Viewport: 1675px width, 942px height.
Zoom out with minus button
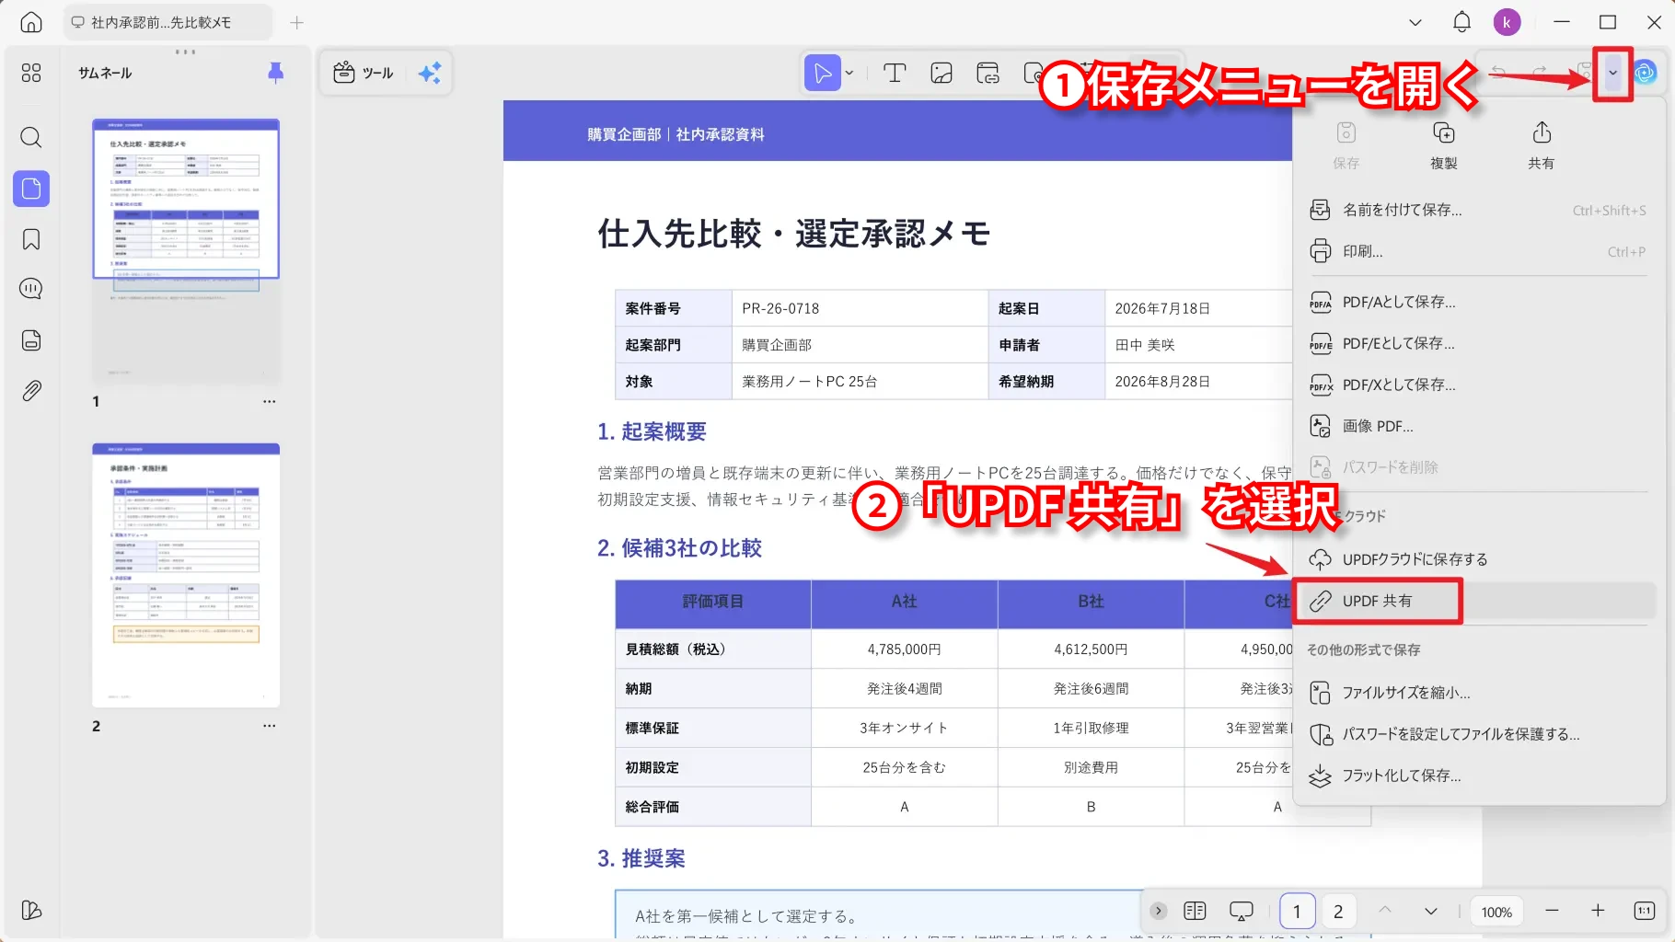click(x=1552, y=911)
